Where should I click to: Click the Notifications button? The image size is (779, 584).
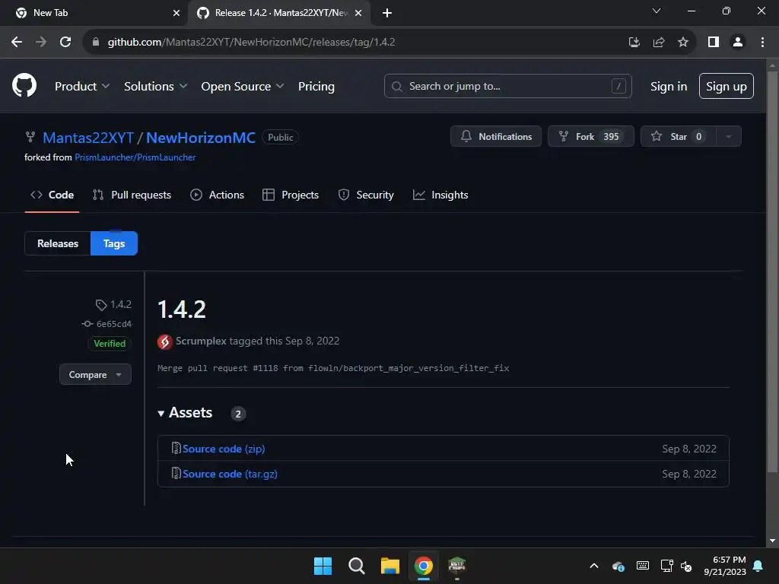point(496,137)
